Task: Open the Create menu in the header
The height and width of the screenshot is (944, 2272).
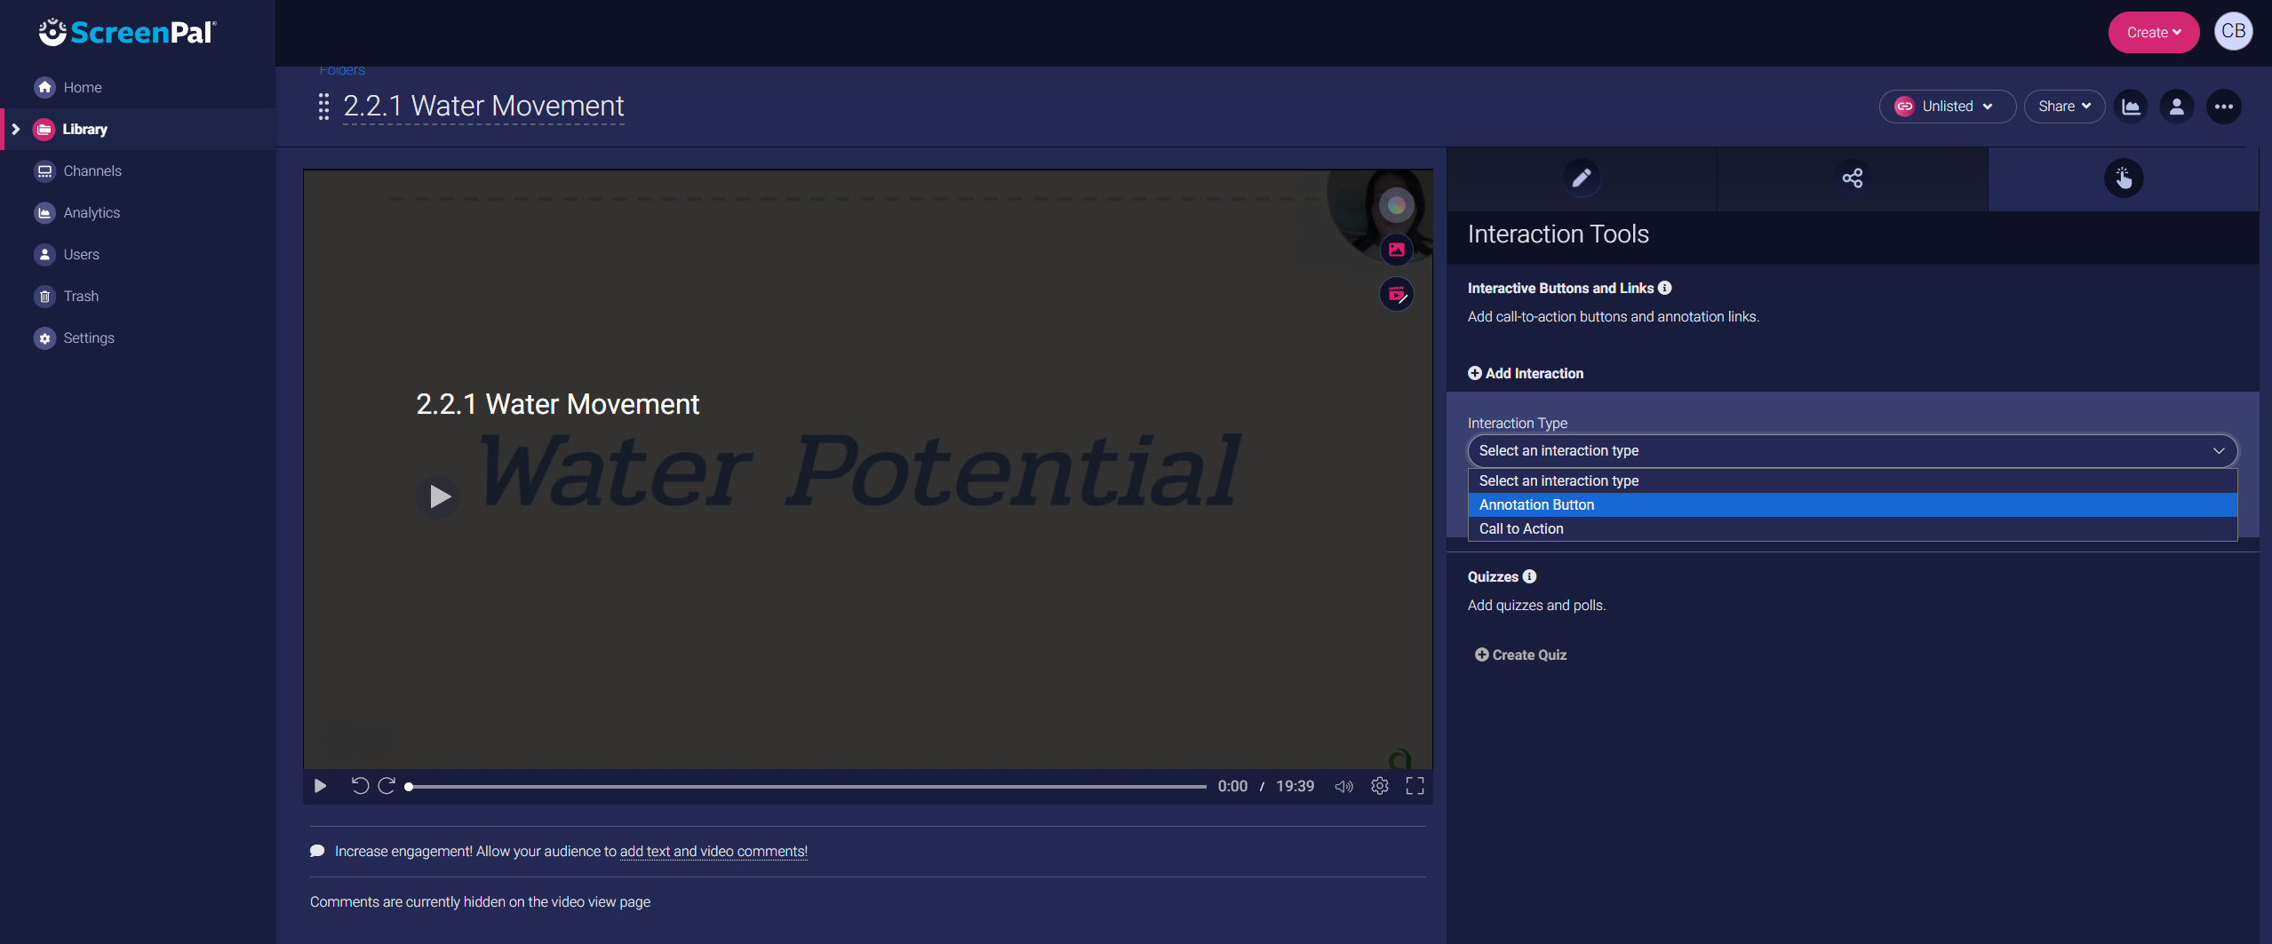Action: (x=2152, y=32)
